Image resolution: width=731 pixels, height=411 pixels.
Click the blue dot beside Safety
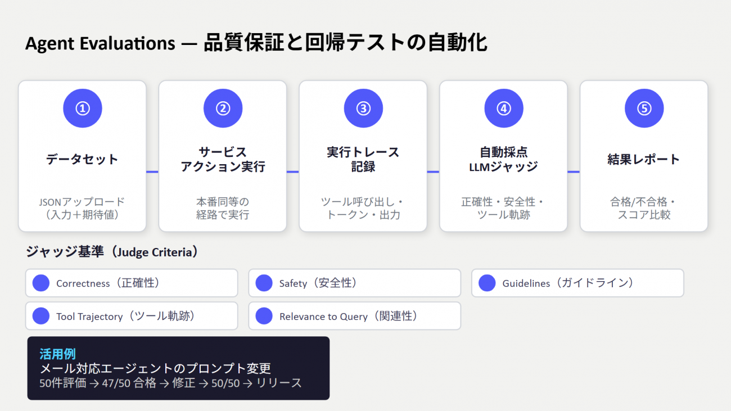pos(264,283)
